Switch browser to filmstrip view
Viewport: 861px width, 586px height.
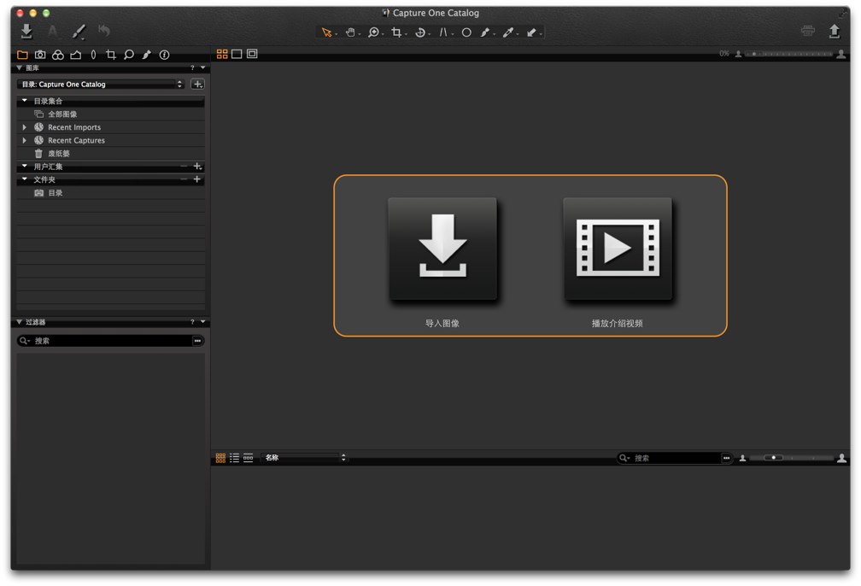tap(249, 458)
